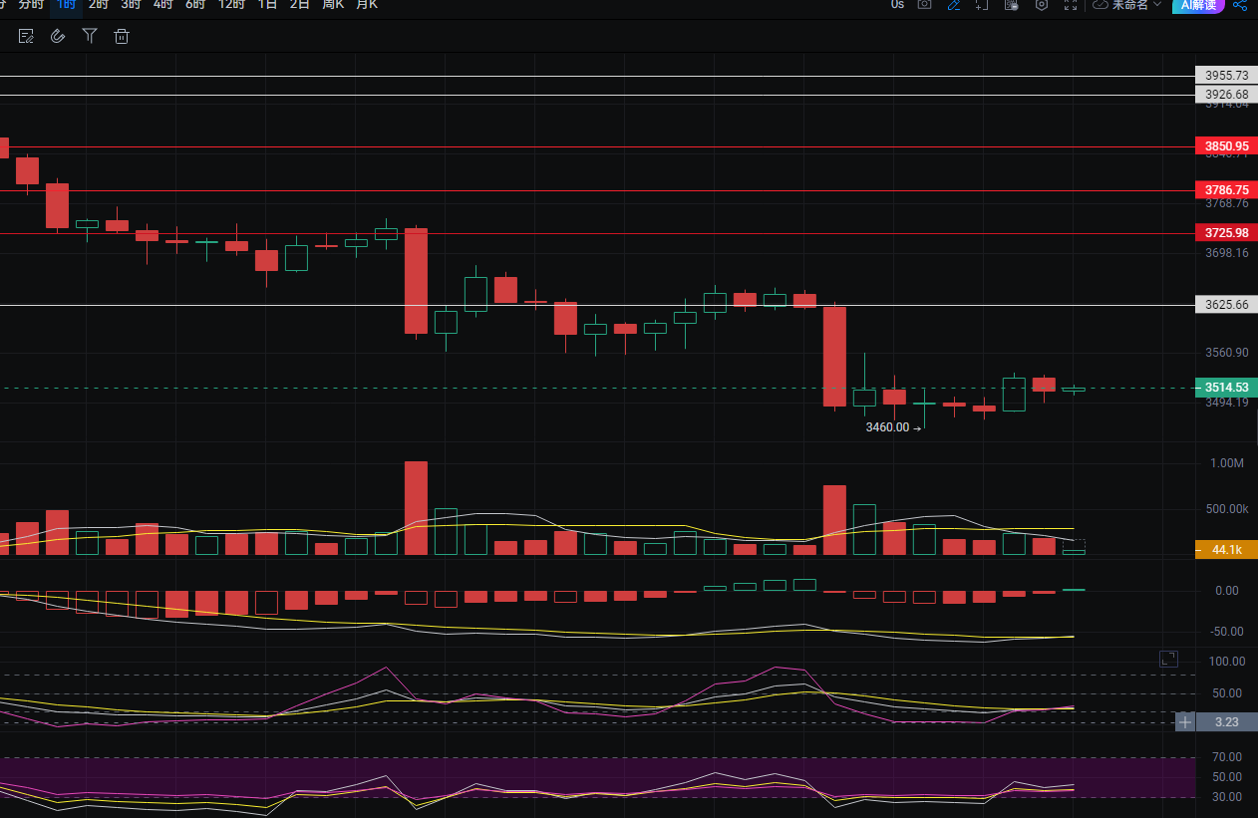Enter fullscreen chart mode

(1071, 5)
